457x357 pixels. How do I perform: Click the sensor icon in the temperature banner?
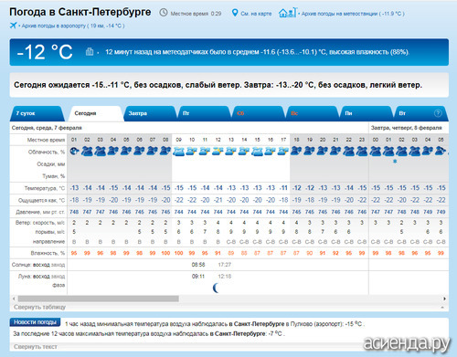tap(90, 51)
